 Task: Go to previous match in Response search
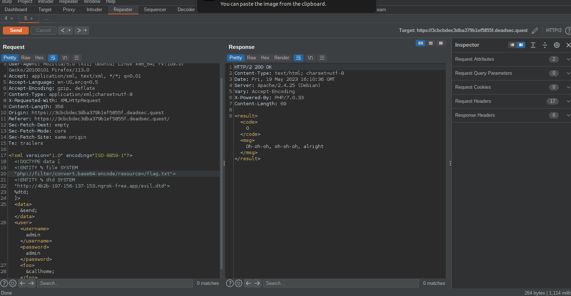pyautogui.click(x=248, y=283)
